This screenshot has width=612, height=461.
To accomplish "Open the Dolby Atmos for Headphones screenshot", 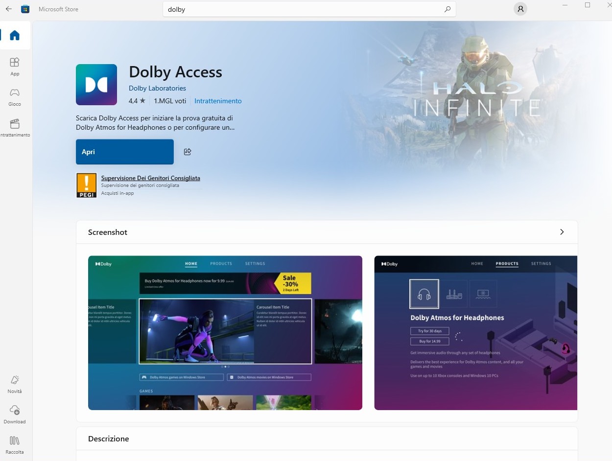I will [x=475, y=333].
